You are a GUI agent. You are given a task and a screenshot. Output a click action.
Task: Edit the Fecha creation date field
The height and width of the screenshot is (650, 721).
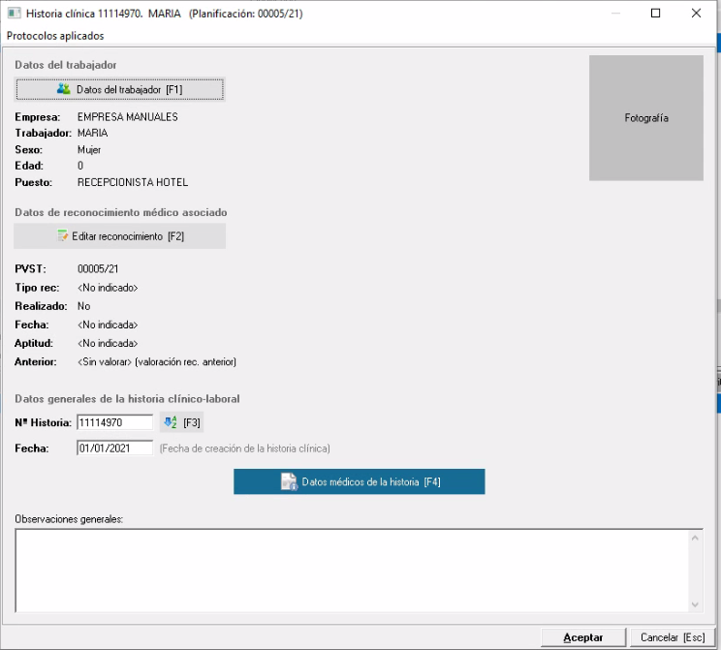pos(114,449)
